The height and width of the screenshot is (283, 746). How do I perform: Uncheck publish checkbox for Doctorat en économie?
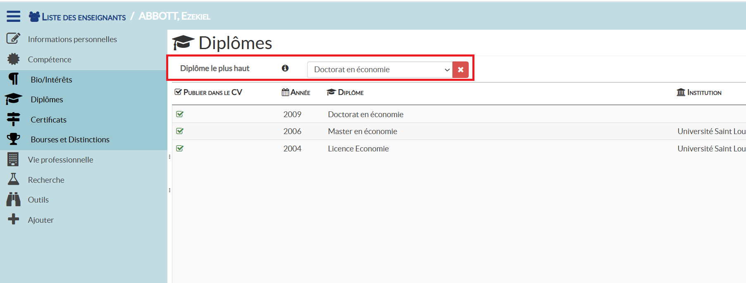[x=180, y=114]
